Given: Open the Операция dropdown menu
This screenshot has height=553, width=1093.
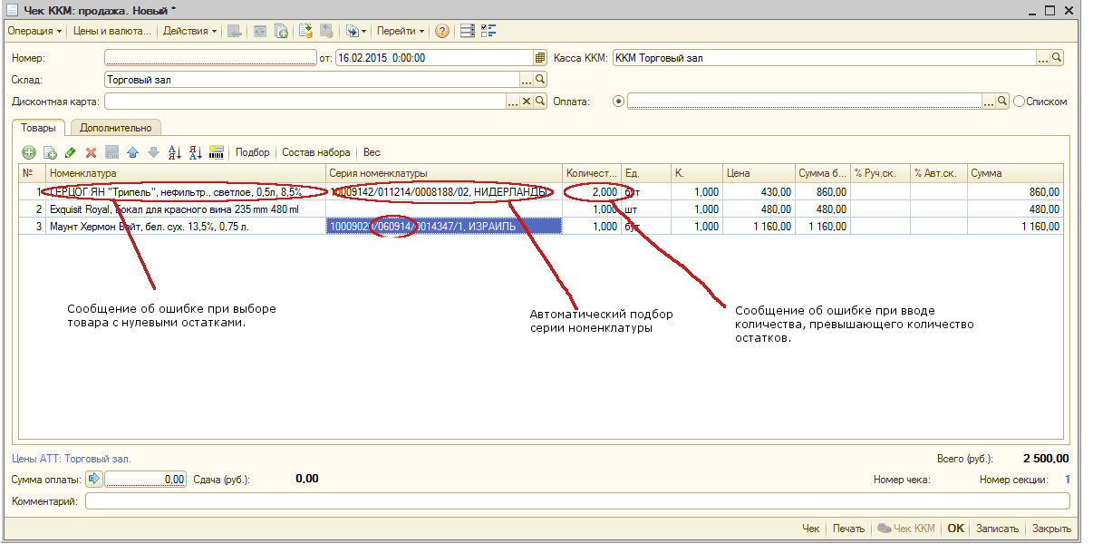Looking at the screenshot, I should coord(34,31).
